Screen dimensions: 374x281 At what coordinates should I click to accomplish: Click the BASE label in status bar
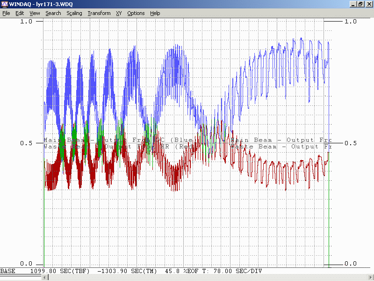pyautogui.click(x=7, y=271)
